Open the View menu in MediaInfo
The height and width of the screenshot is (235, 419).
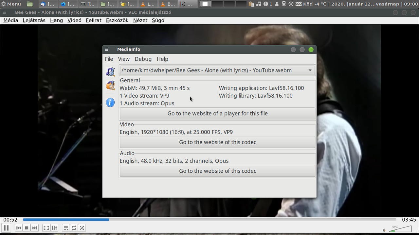click(x=124, y=59)
